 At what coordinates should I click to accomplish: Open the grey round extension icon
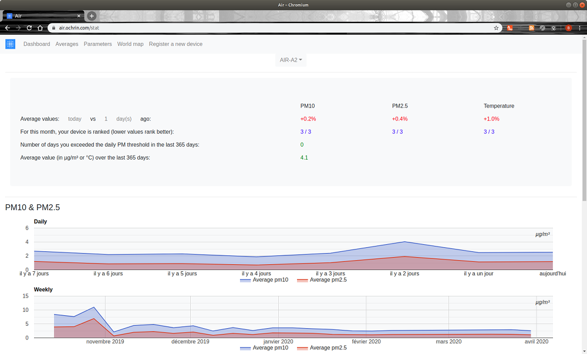pos(542,28)
